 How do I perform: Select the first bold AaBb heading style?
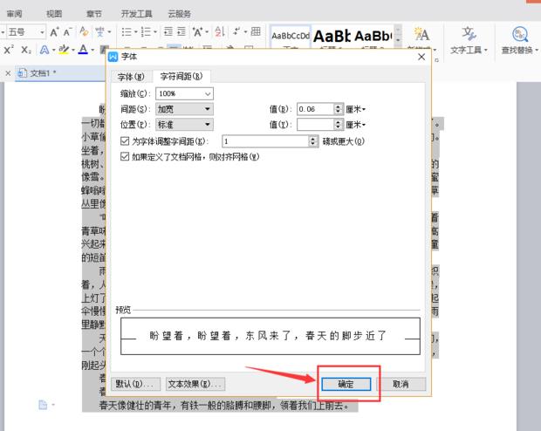pyautogui.click(x=332, y=36)
